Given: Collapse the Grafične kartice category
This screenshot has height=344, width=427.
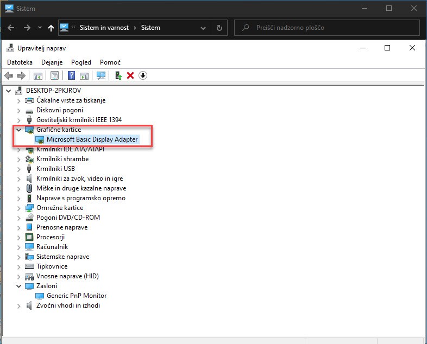Looking at the screenshot, I should (19, 130).
